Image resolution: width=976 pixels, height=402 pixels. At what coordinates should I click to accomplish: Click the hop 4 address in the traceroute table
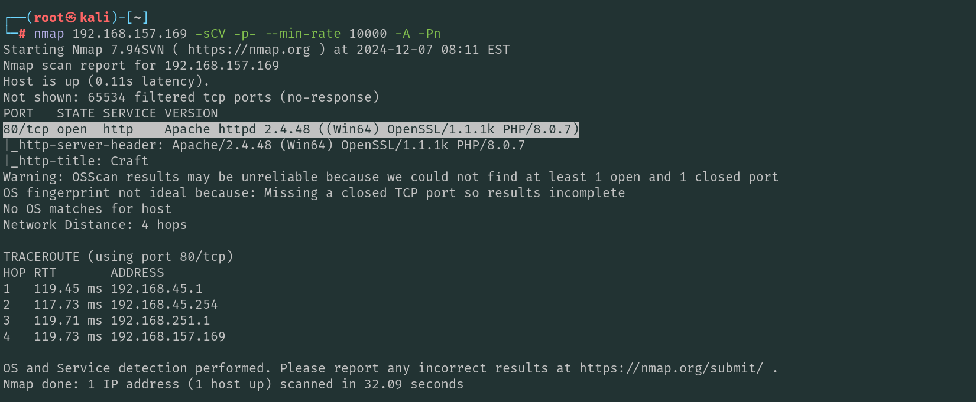coord(168,336)
